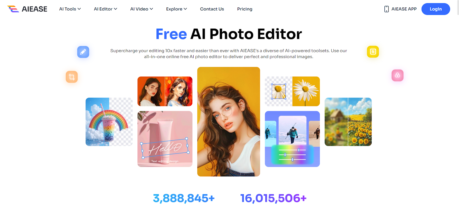Image resolution: width=459 pixels, height=207 pixels.
Task: Click the central portrait of woman with glasses
Action: tap(229, 122)
